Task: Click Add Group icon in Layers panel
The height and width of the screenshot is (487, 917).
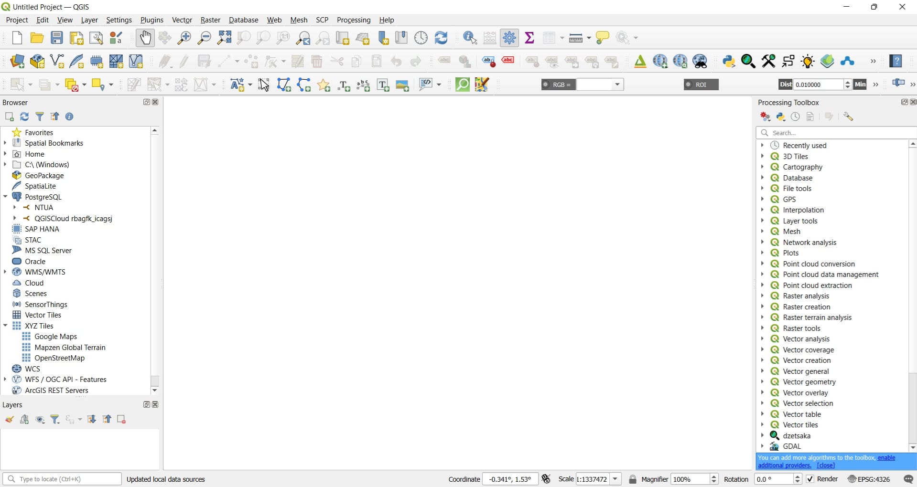Action: (25, 420)
